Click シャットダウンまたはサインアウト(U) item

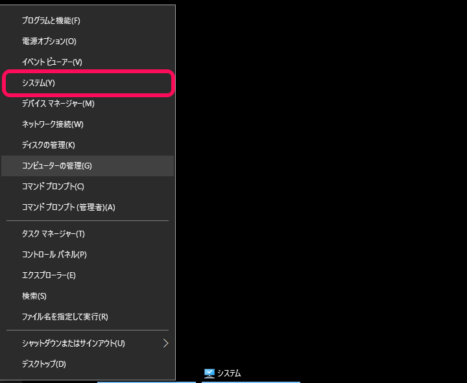pos(88,343)
